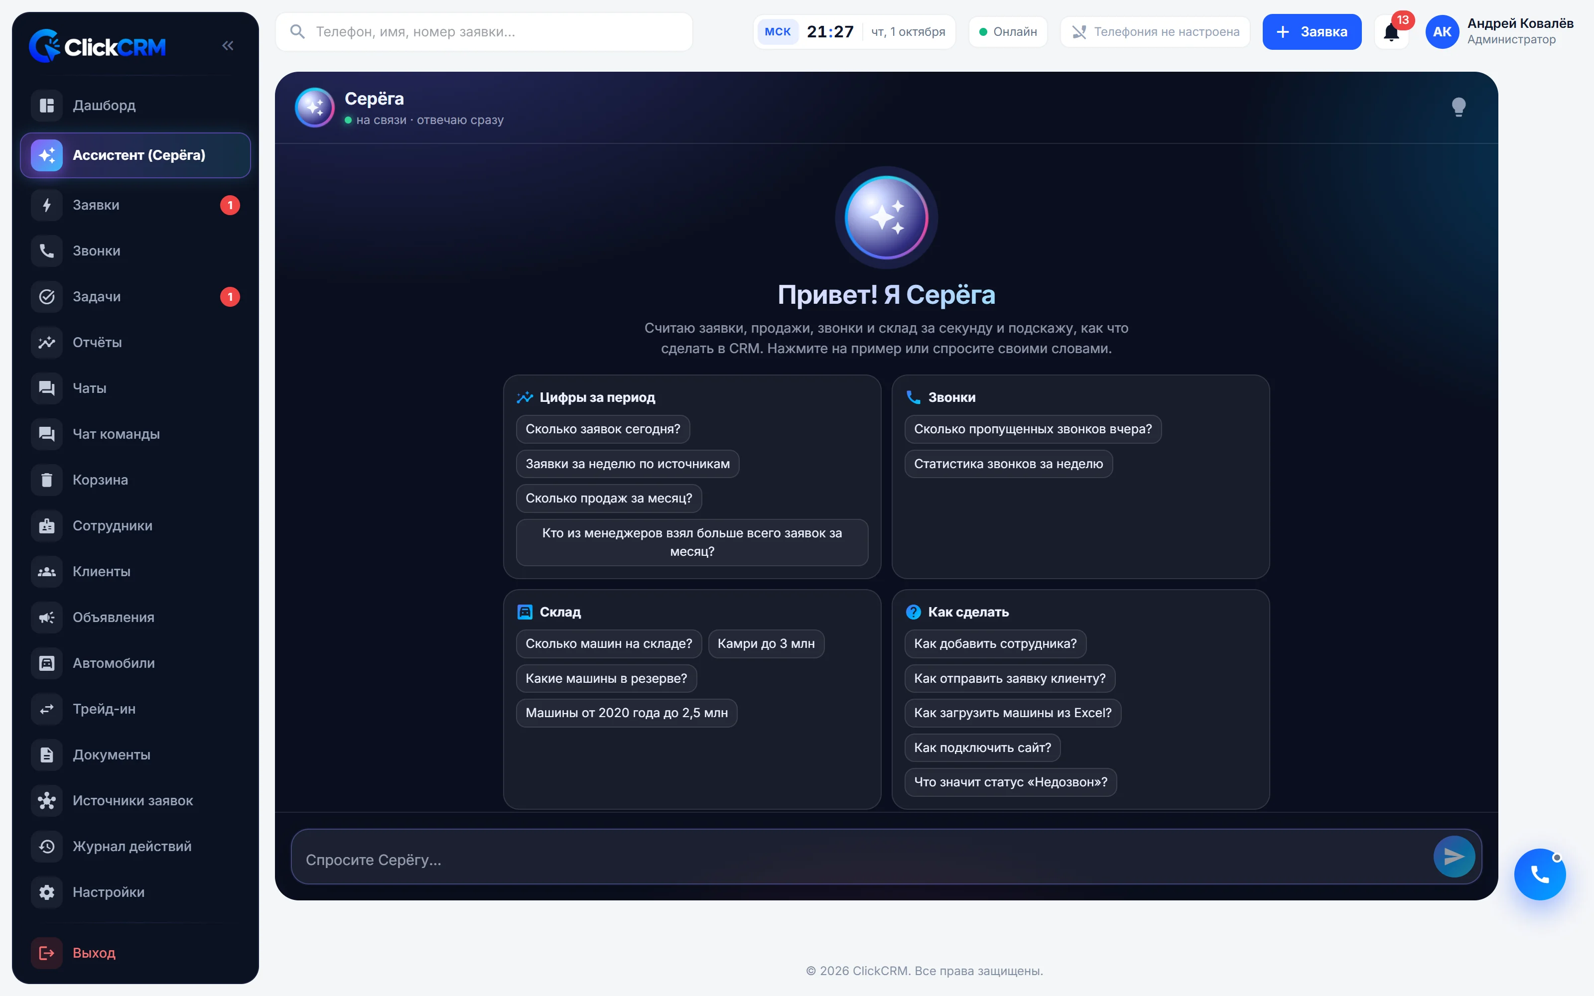
Task: Choose Сколько пропущенных звонков вчера? prompt
Action: click(1033, 429)
